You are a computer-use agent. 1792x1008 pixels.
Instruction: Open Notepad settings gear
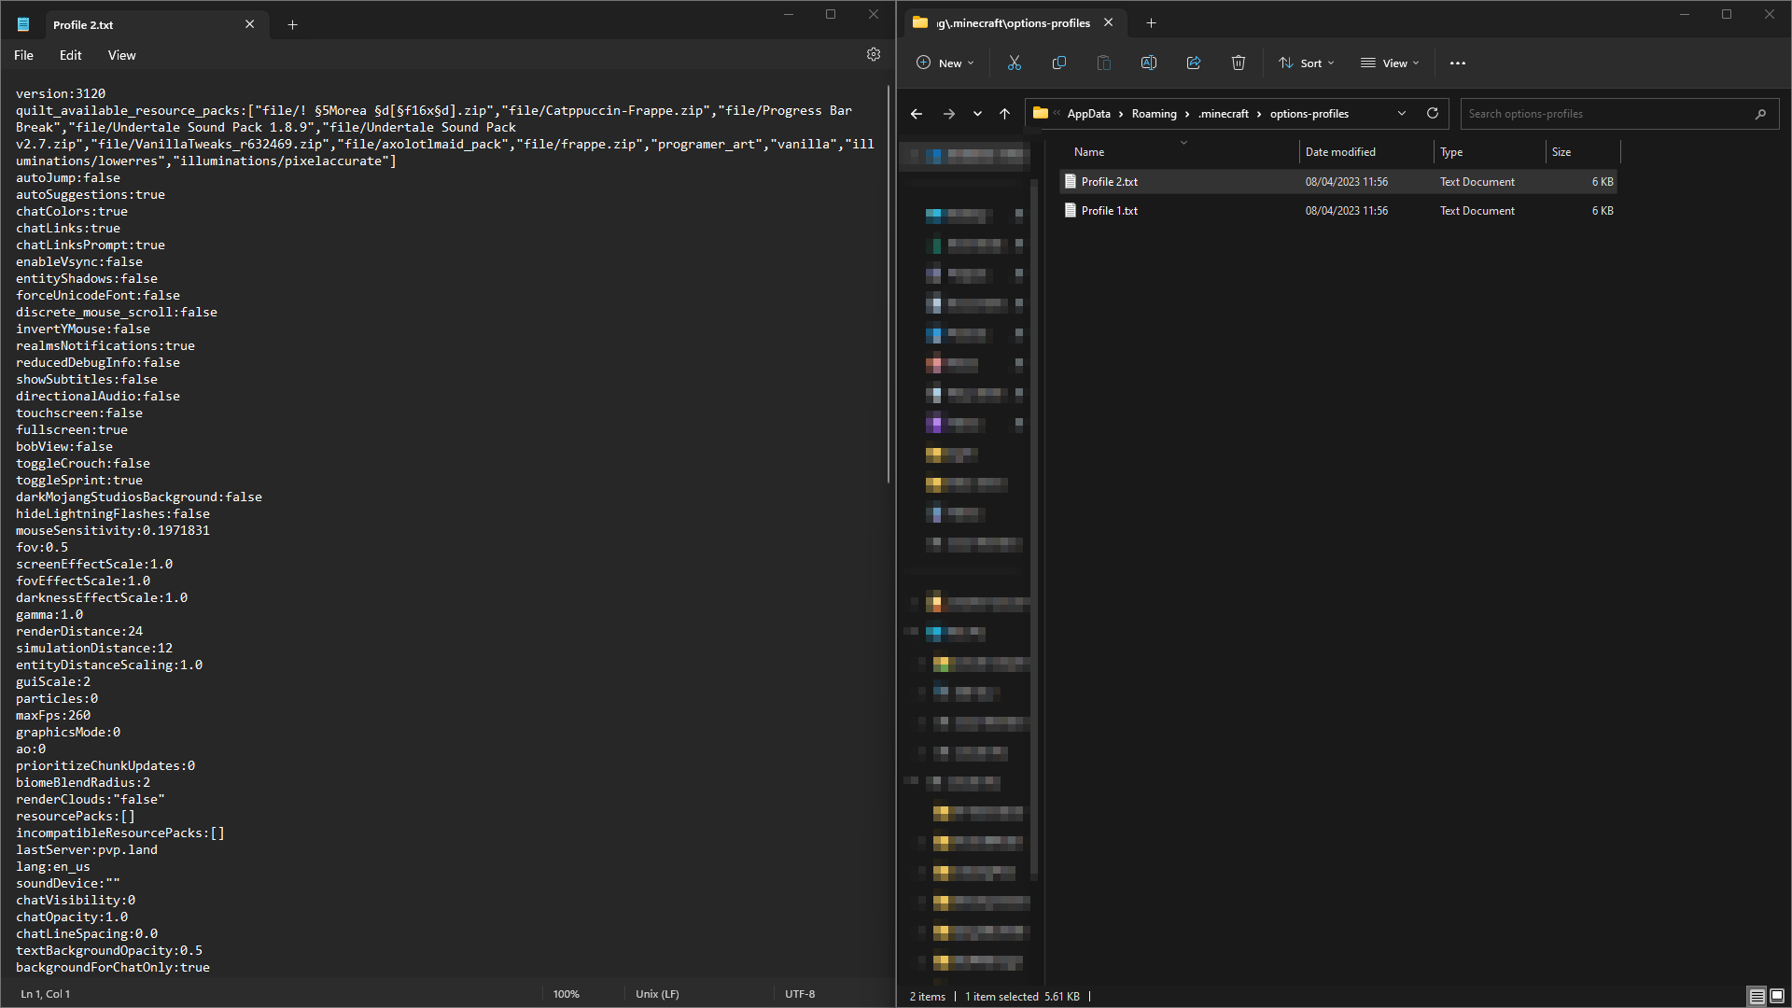[x=873, y=55]
